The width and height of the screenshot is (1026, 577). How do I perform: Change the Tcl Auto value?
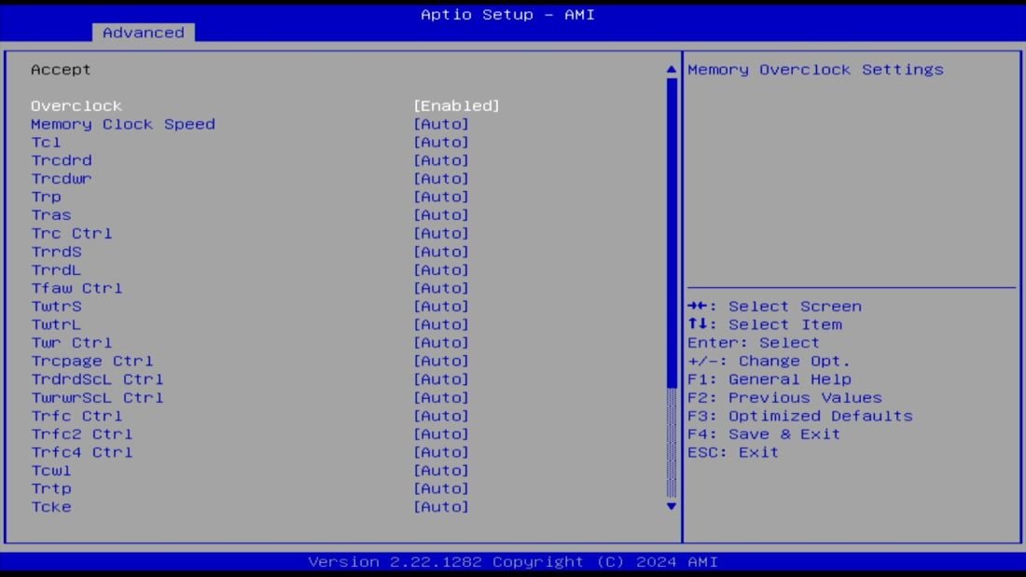click(x=441, y=143)
